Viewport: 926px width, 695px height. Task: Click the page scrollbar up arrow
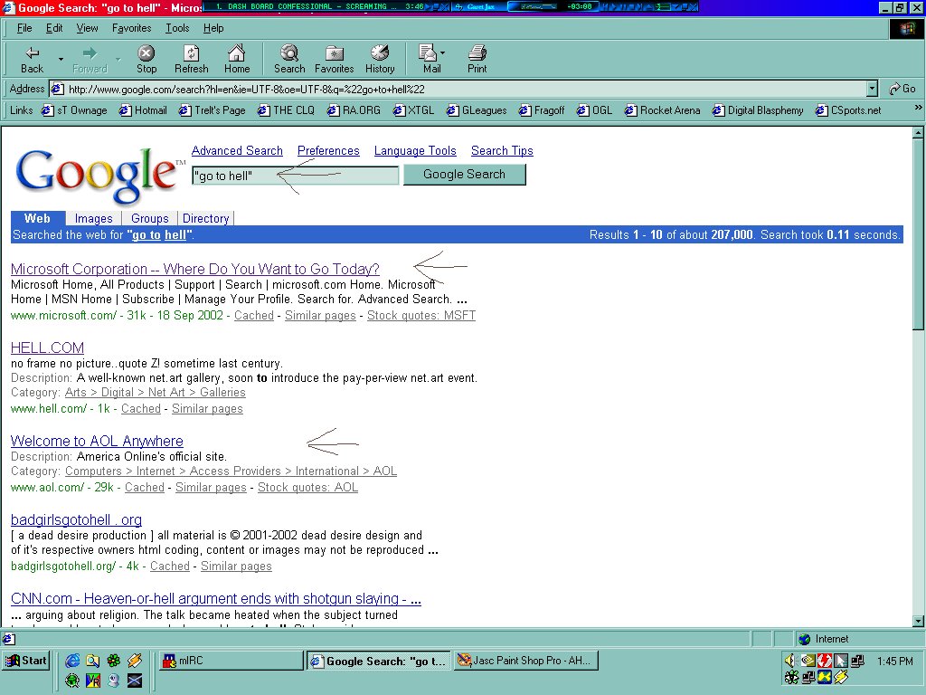click(918, 132)
